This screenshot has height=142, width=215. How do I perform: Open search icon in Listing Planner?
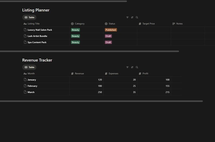click(137, 17)
